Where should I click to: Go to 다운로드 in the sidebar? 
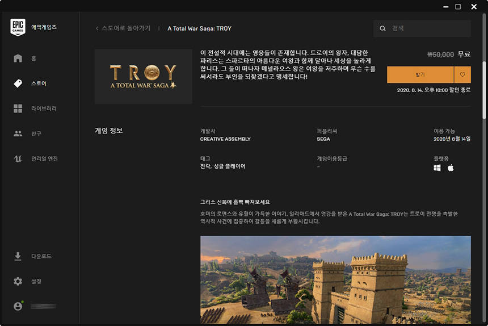coord(41,256)
